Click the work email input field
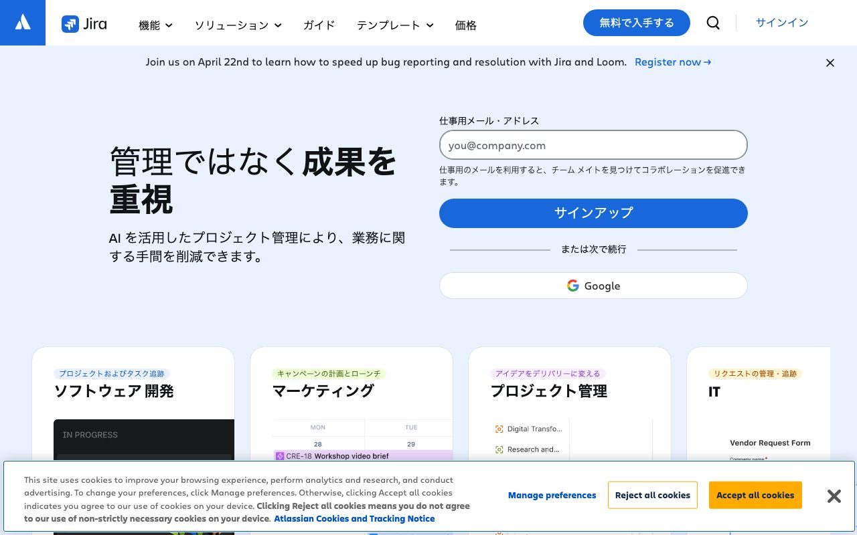The width and height of the screenshot is (857, 535). pyautogui.click(x=593, y=145)
